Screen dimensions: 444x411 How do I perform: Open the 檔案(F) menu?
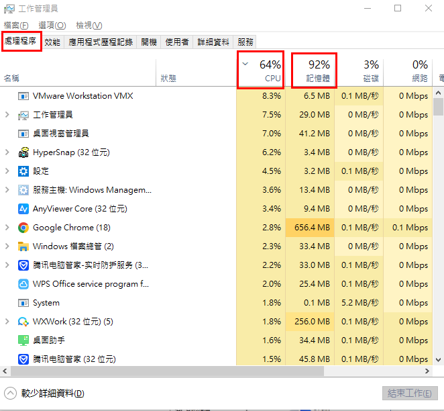tap(16, 26)
